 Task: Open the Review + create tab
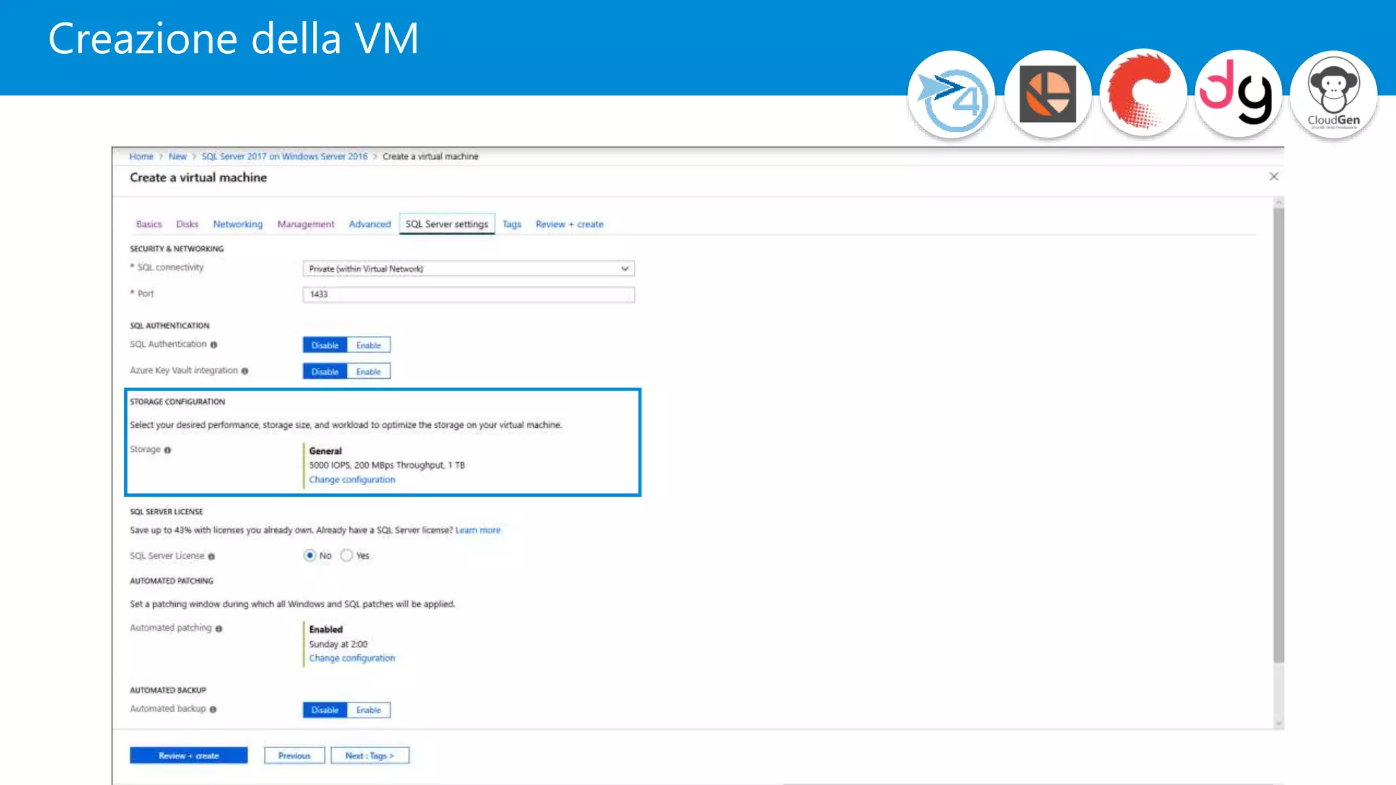pyautogui.click(x=569, y=224)
